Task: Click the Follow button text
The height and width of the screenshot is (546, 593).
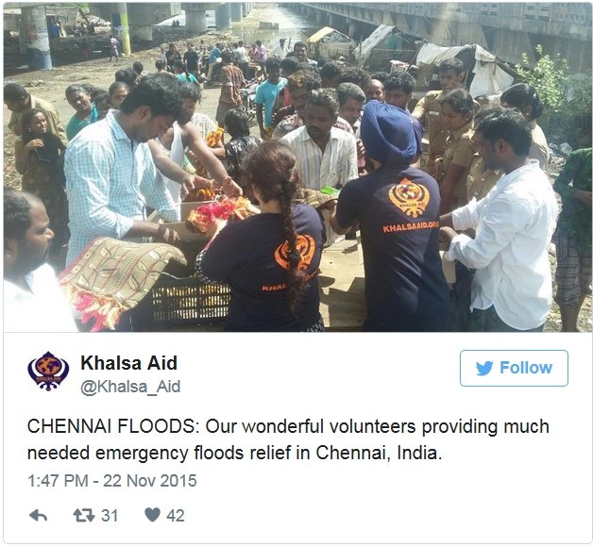Action: click(526, 368)
